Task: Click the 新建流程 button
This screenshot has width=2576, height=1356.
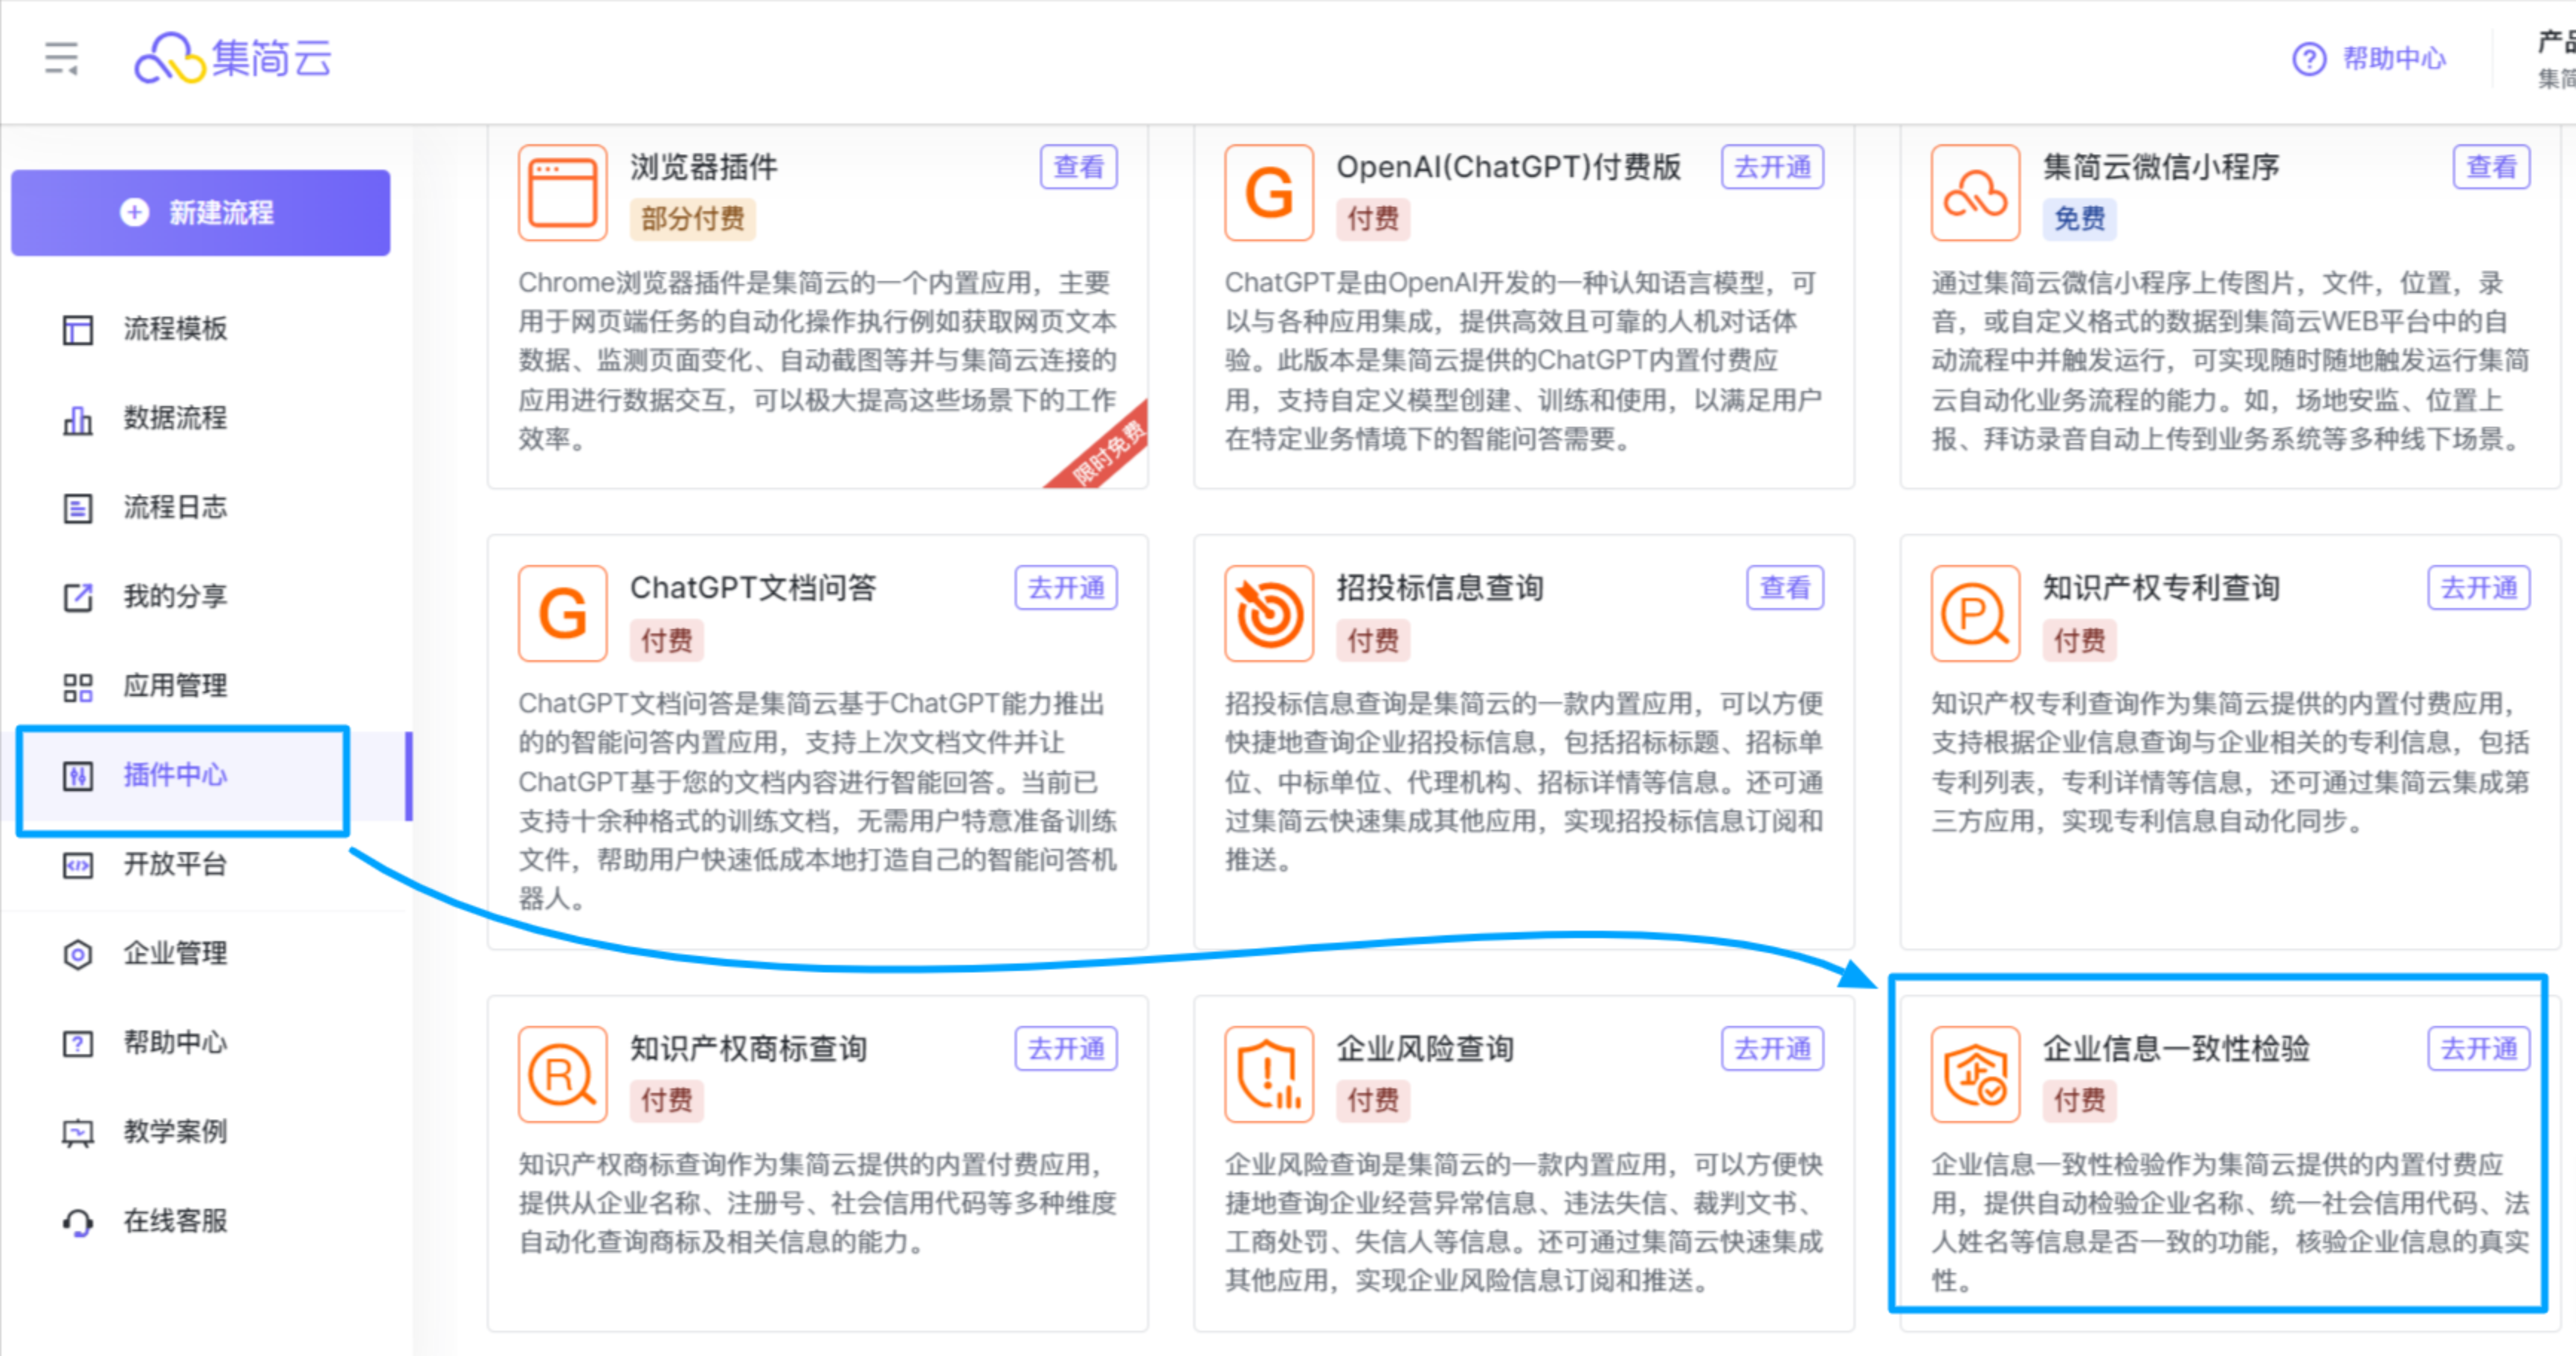Action: [201, 212]
